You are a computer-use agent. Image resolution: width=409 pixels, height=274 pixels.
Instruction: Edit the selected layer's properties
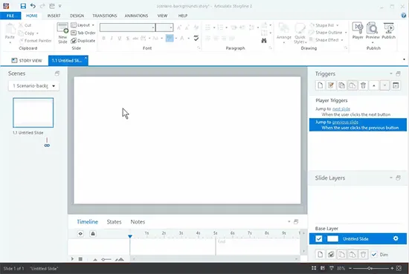point(331,255)
